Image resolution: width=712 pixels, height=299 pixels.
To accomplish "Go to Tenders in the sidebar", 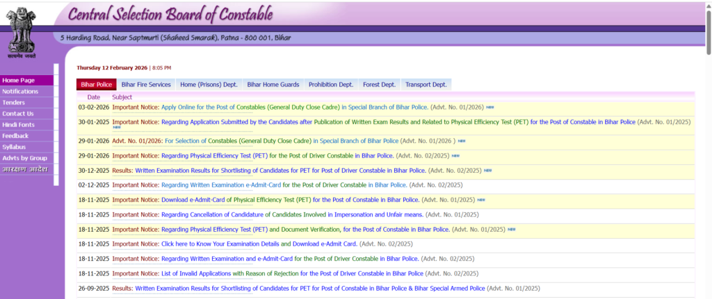I will click(14, 103).
